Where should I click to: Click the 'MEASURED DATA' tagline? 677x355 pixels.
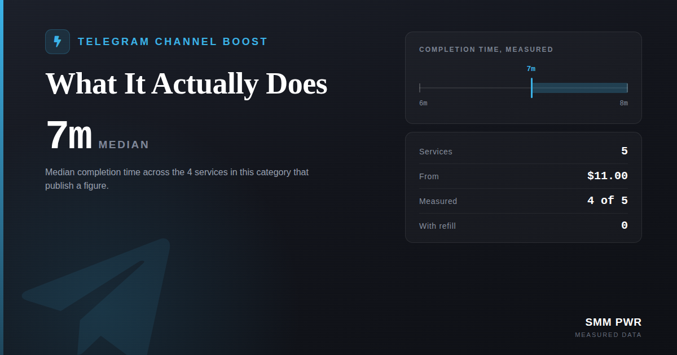pyautogui.click(x=608, y=335)
